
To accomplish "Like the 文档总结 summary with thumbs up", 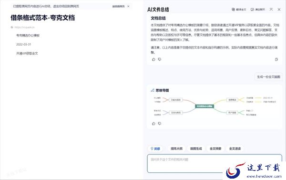I will point(153,59).
